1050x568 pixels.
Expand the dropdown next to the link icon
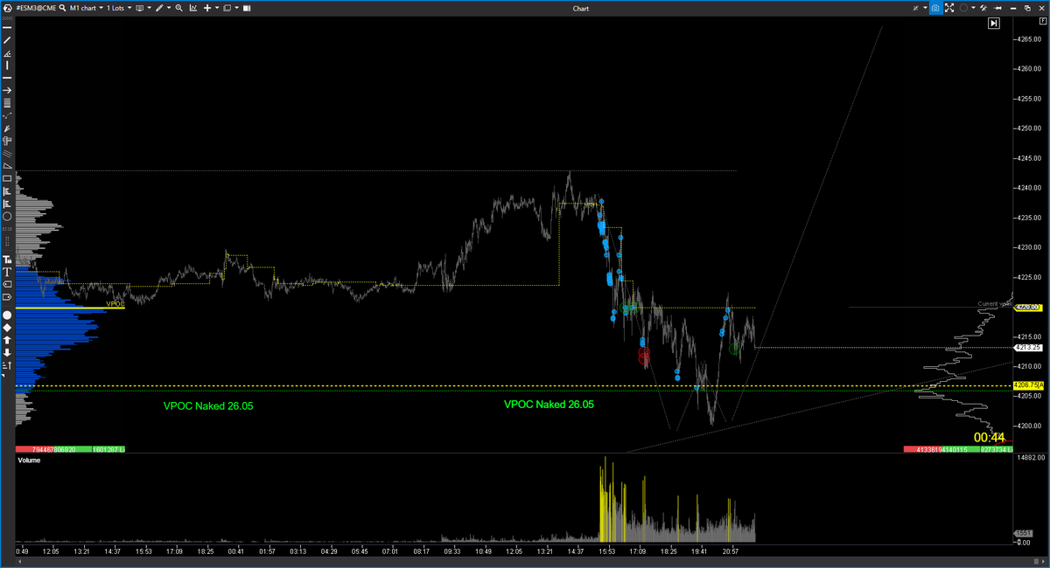tap(925, 8)
